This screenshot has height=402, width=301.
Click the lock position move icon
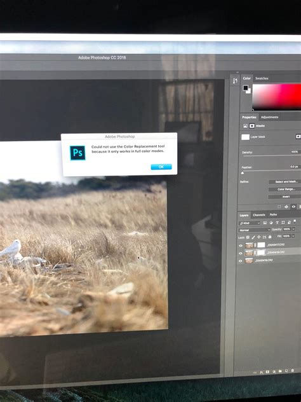click(x=258, y=237)
